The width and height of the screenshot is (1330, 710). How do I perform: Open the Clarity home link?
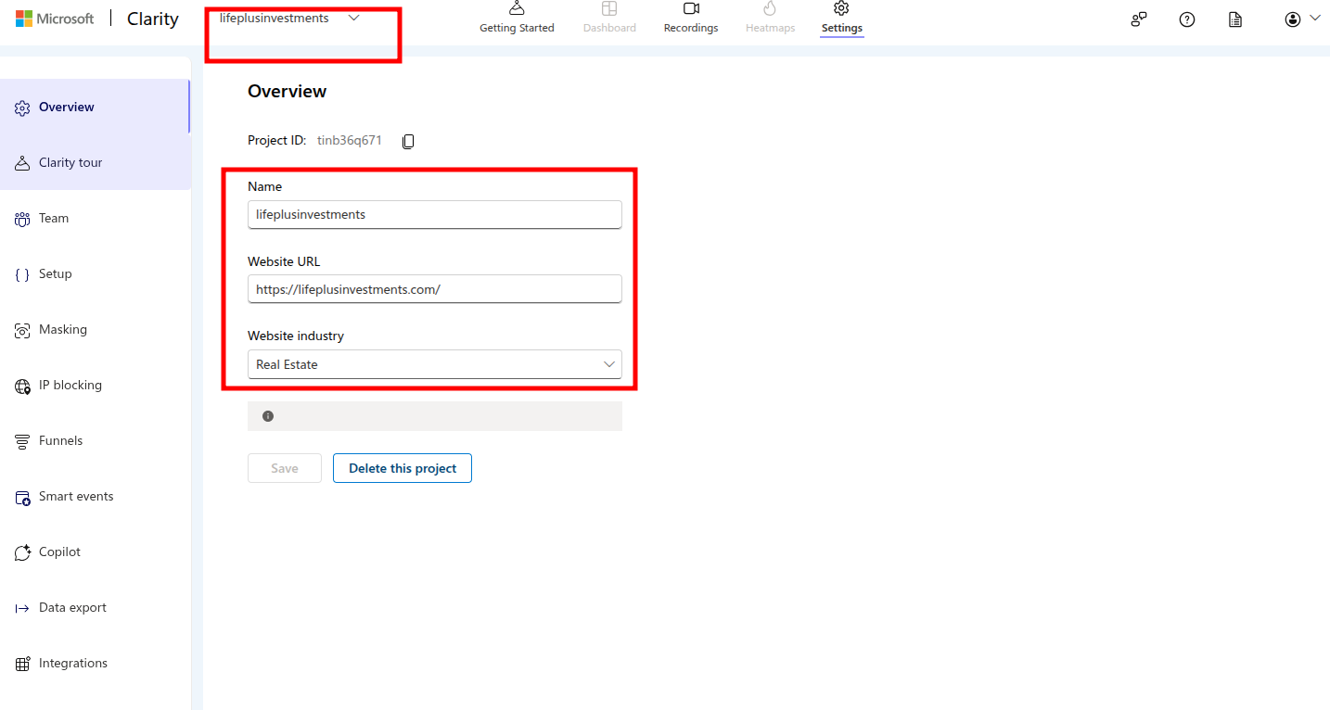tap(152, 19)
